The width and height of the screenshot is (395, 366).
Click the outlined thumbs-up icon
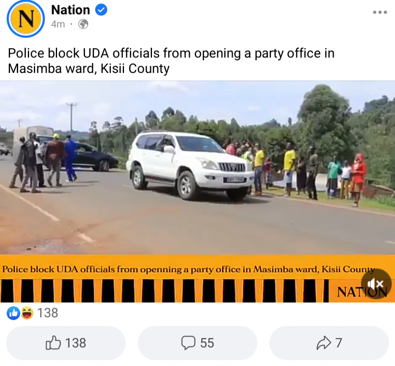[x=53, y=342]
